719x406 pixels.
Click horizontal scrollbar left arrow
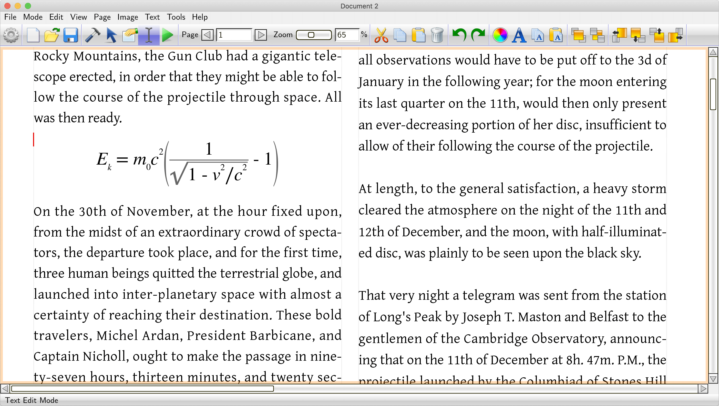coord(5,388)
